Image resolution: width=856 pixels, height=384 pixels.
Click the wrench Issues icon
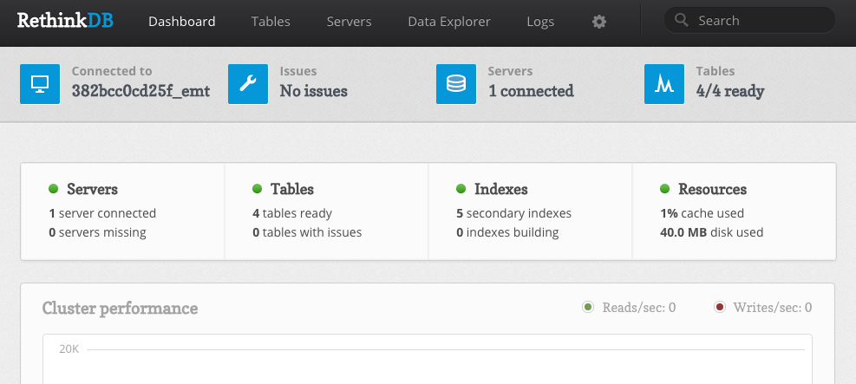tap(248, 84)
